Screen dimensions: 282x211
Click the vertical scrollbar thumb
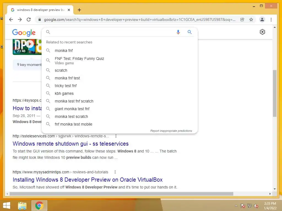275,93
